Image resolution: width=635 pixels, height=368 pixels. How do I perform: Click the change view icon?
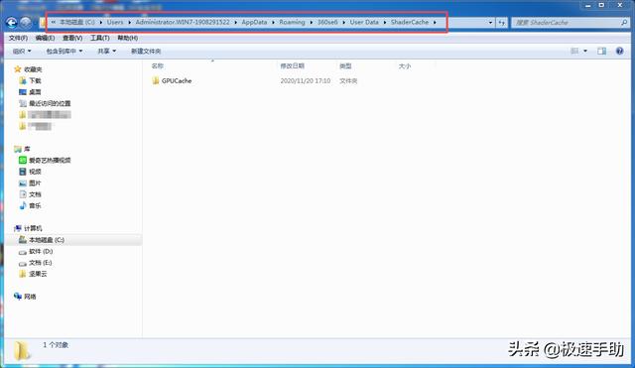(x=574, y=51)
